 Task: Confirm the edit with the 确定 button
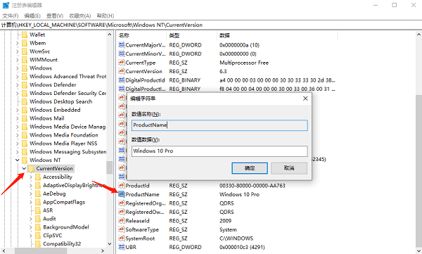coord(250,168)
